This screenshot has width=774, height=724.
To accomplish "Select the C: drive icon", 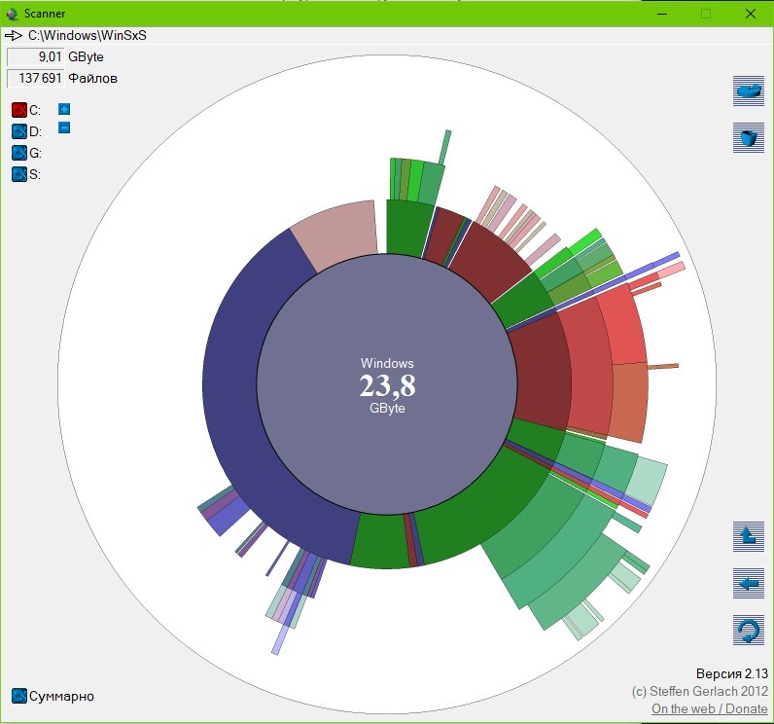I will (19, 110).
